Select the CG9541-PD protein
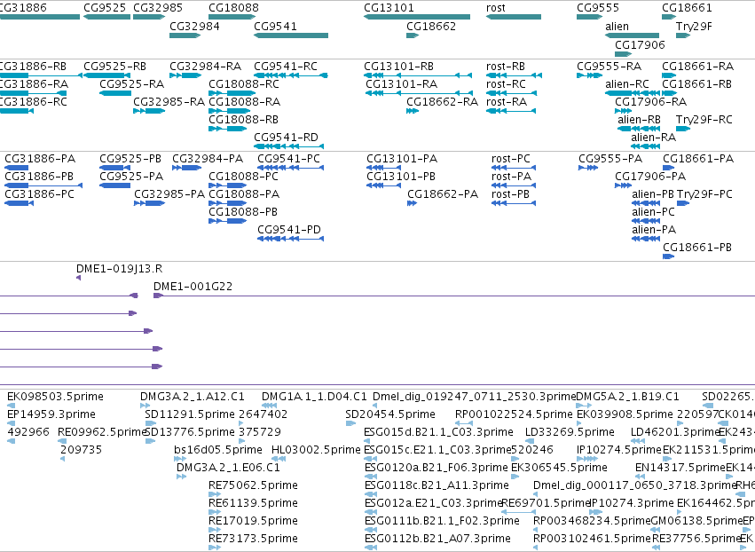The image size is (755, 552). 291,239
